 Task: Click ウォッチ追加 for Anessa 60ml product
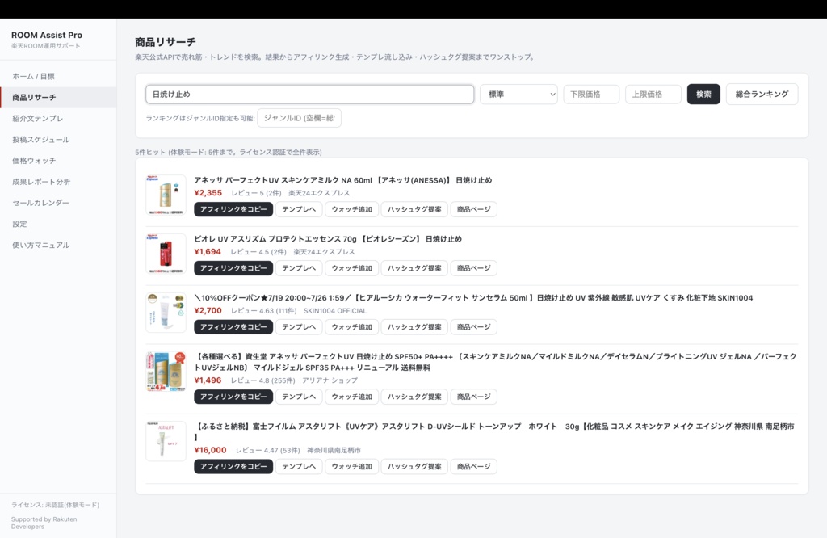351,209
